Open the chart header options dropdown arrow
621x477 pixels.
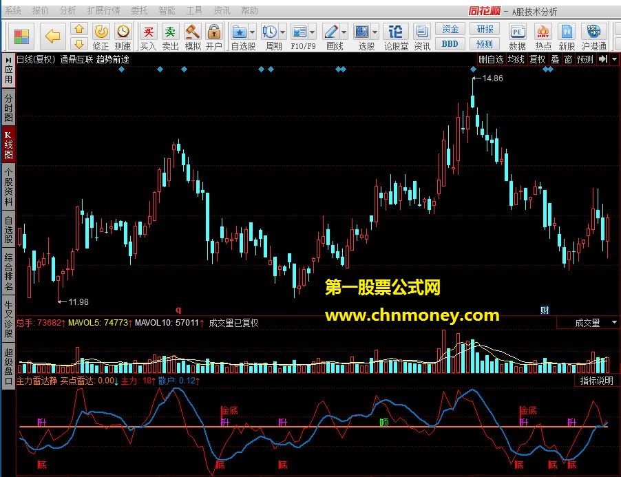point(614,59)
